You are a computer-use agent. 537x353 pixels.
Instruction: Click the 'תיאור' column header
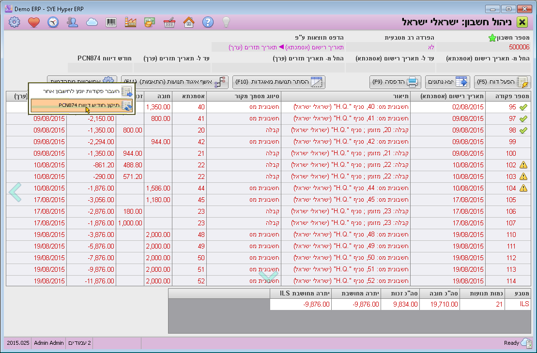point(346,96)
